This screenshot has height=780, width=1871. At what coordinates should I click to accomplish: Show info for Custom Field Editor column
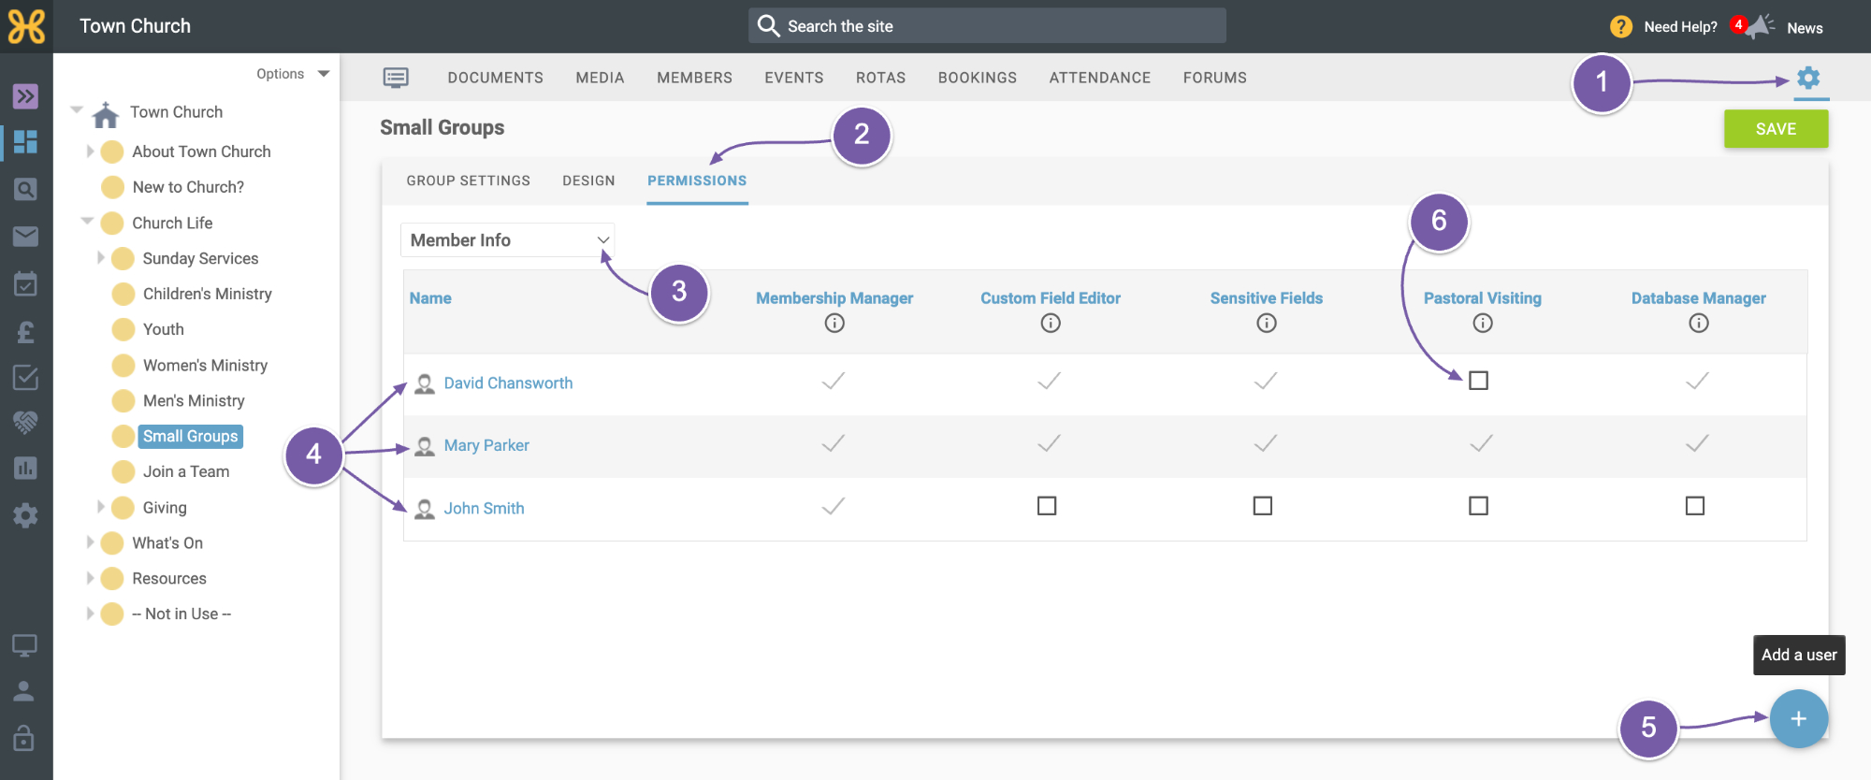pyautogui.click(x=1051, y=323)
